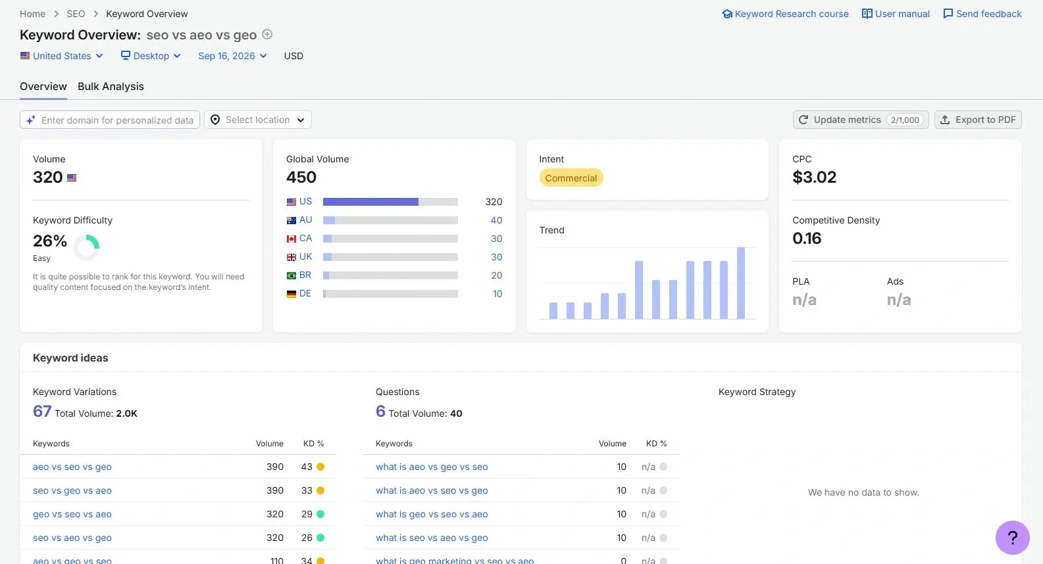This screenshot has height=564, width=1043.
Task: Click the US flag next to volume 320
Action: pos(72,177)
